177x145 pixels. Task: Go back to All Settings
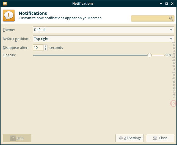[x=129, y=138]
